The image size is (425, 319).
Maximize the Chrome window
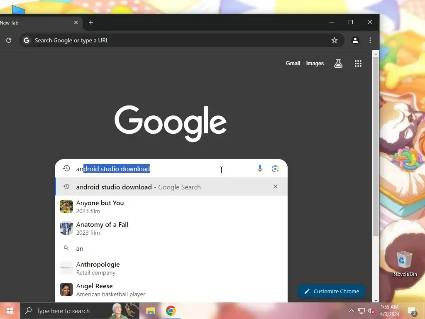(350, 22)
